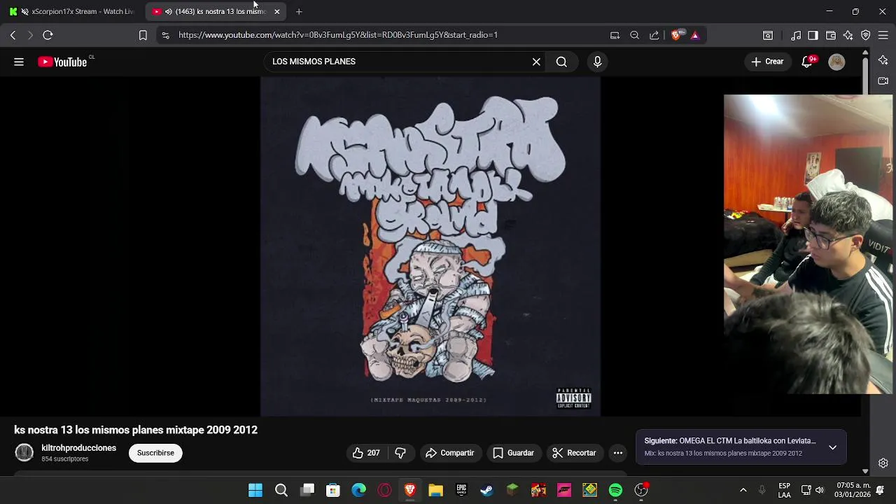Open tab search toolbar icon
The height and width of the screenshot is (504, 896).
click(x=768, y=35)
